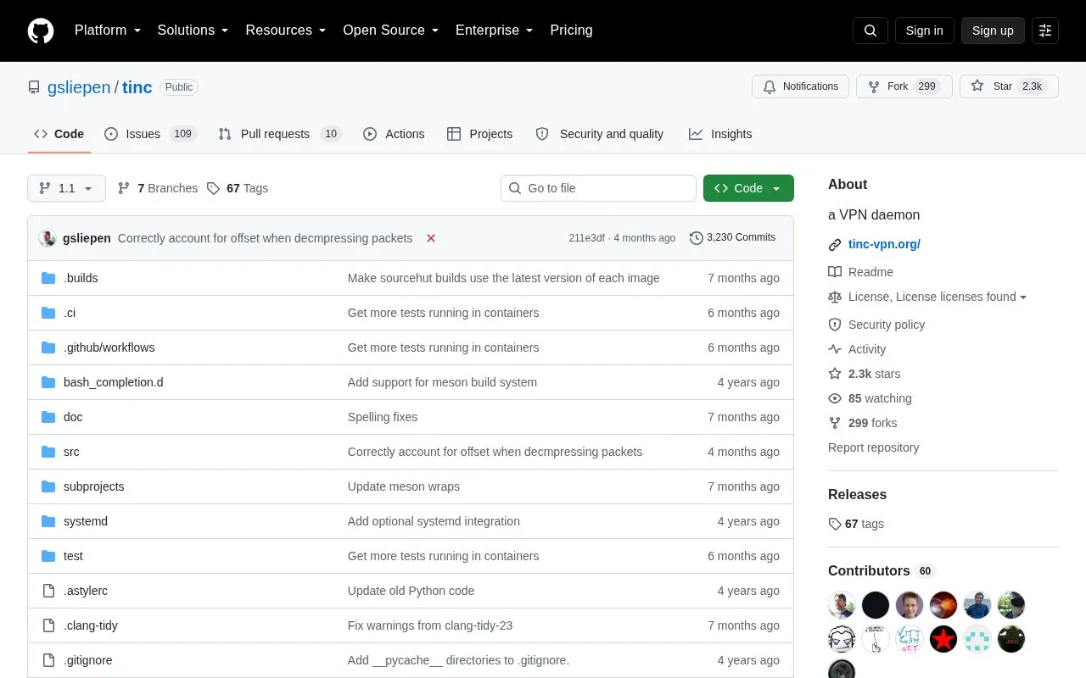Open the 1.1 branch selector dropdown
The width and height of the screenshot is (1086, 678).
(66, 188)
